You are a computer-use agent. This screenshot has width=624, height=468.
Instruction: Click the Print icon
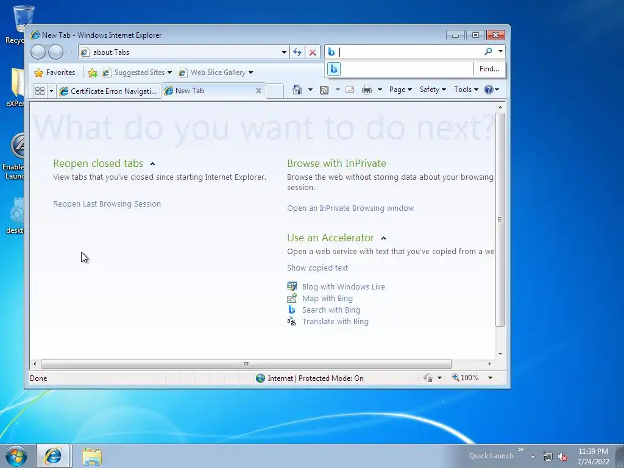[366, 90]
